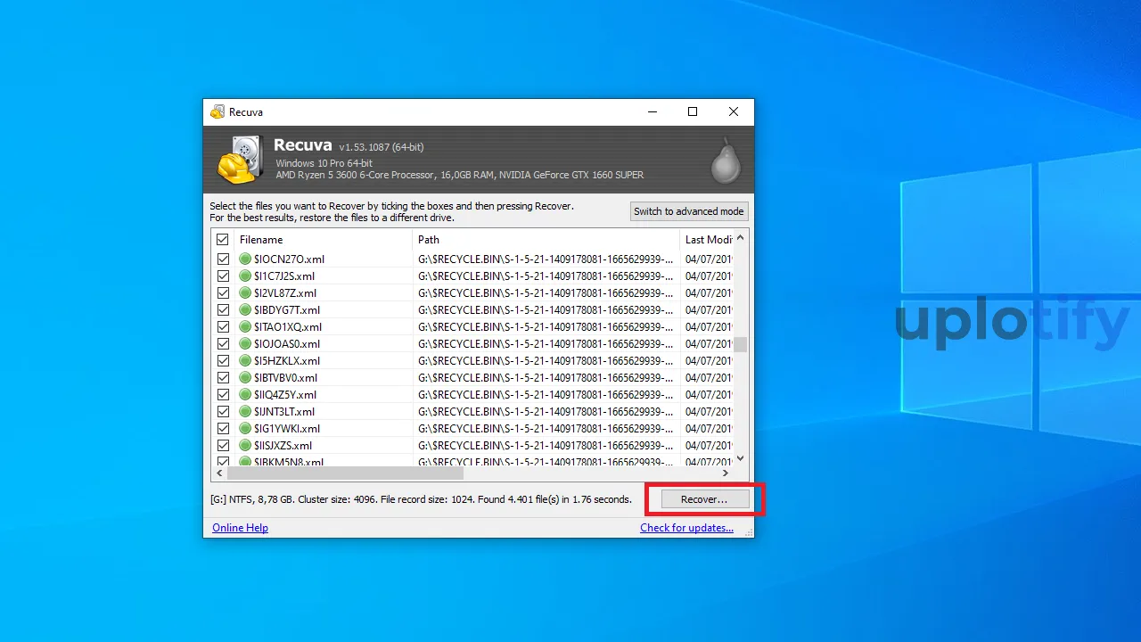Select the file name $I1C7J2S.xml
The height and width of the screenshot is (642, 1141).
284,276
